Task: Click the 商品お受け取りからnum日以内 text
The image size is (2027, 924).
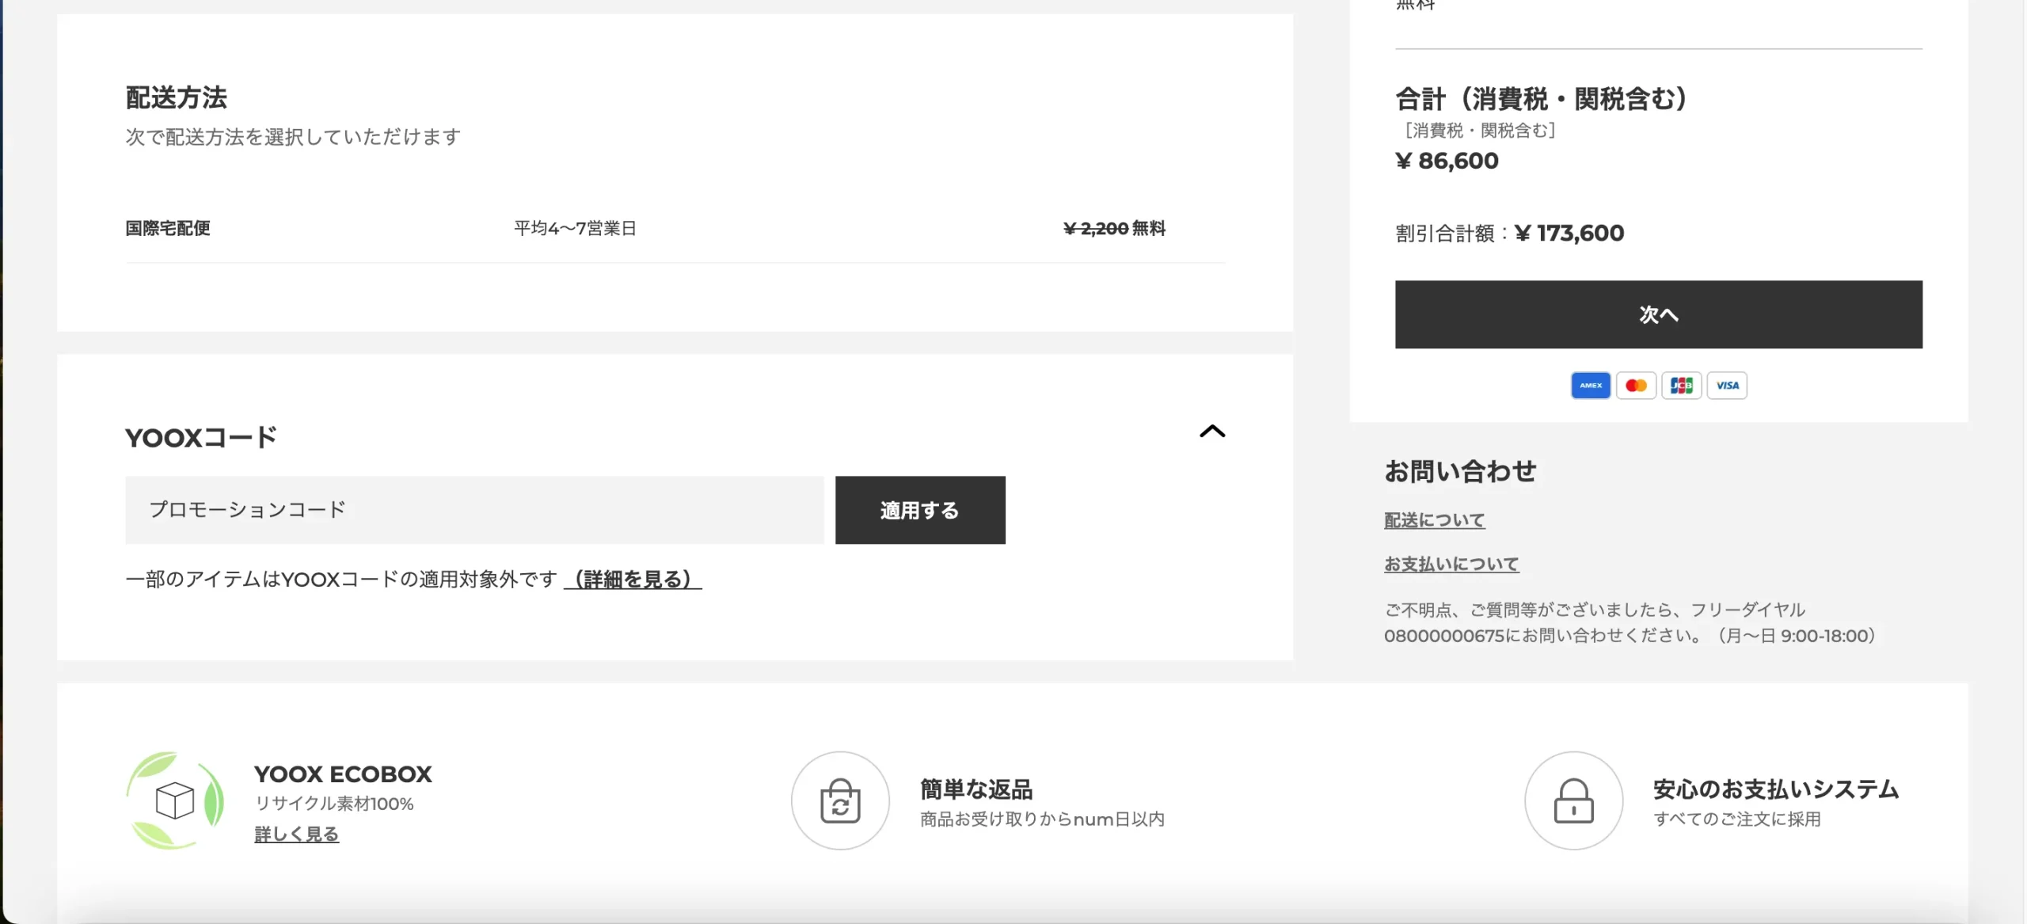Action: click(x=1042, y=819)
